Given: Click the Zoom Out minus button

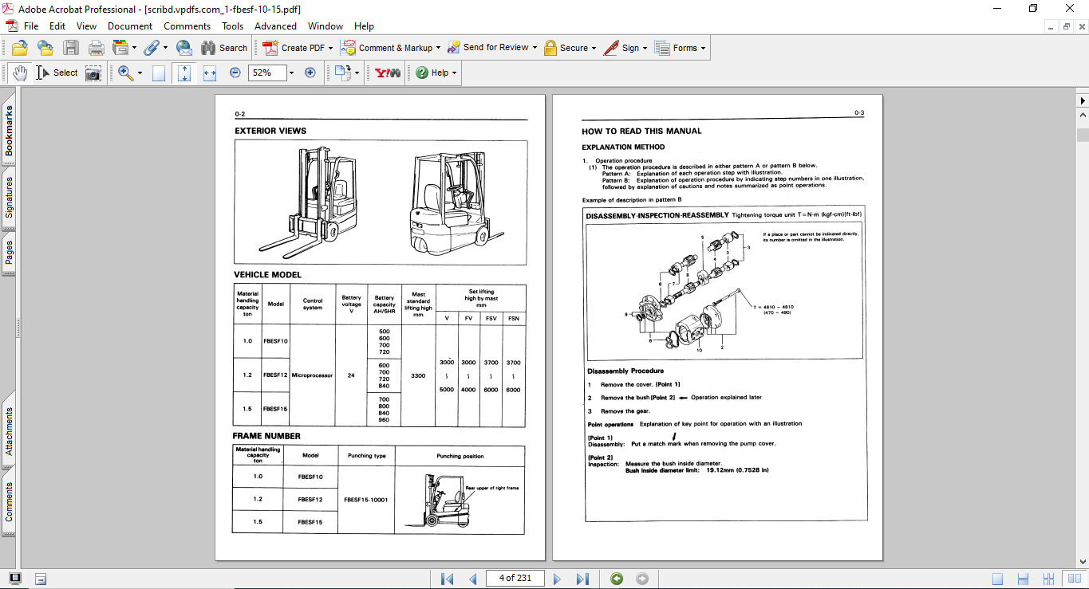Looking at the screenshot, I should coord(235,73).
